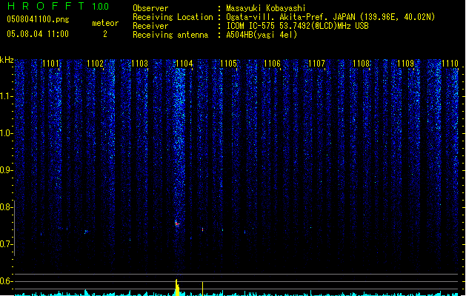Image resolution: width=466 pixels, height=296 pixels.
Task: Click the meteor count value 2
Action: coord(105,34)
